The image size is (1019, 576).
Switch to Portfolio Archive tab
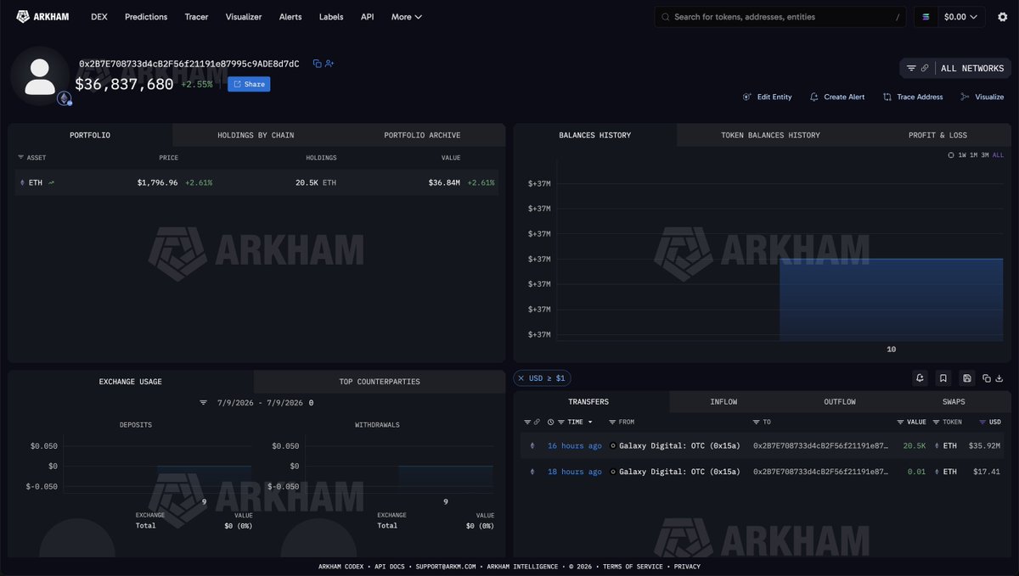click(x=422, y=135)
